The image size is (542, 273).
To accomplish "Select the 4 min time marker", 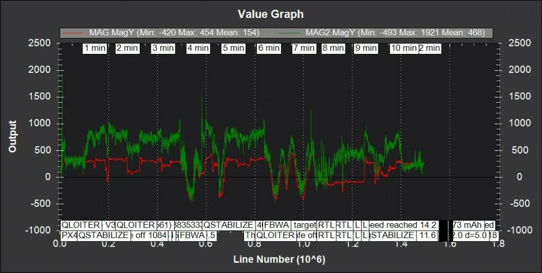I will tap(198, 48).
